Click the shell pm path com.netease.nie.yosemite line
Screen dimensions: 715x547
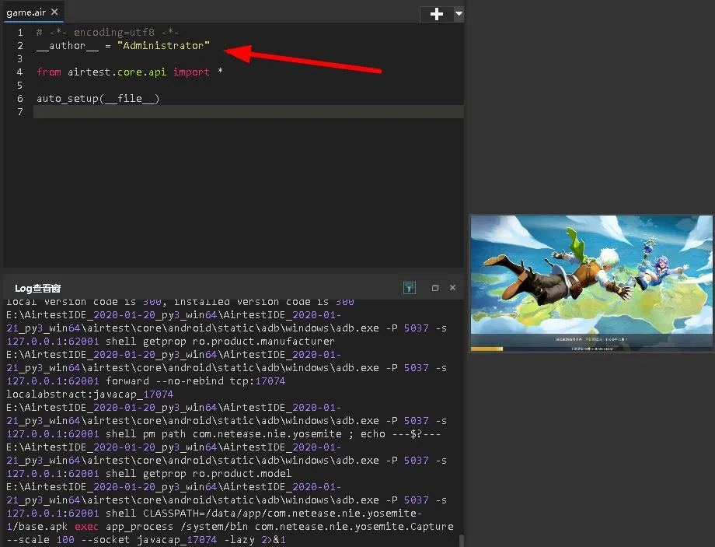tap(224, 433)
